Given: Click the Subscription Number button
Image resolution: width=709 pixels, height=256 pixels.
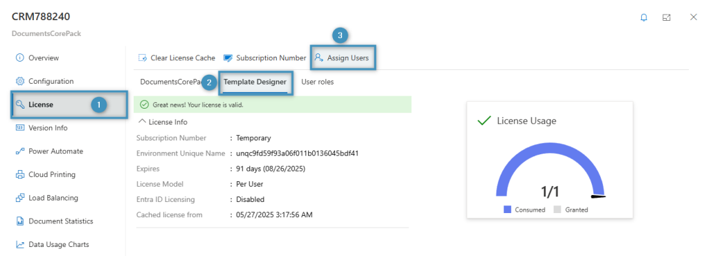Looking at the screenshot, I should tap(265, 58).
